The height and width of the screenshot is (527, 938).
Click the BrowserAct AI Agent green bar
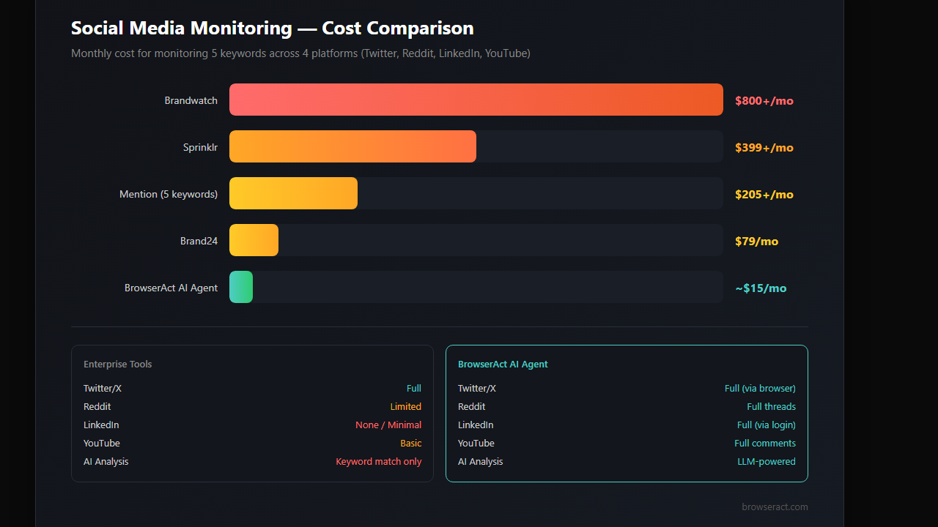coord(241,287)
